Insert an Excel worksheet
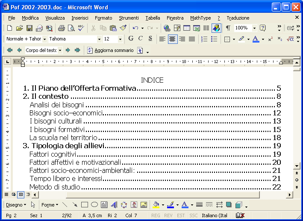Viewport: 303px width, 221px height. pyautogui.click(x=197, y=28)
